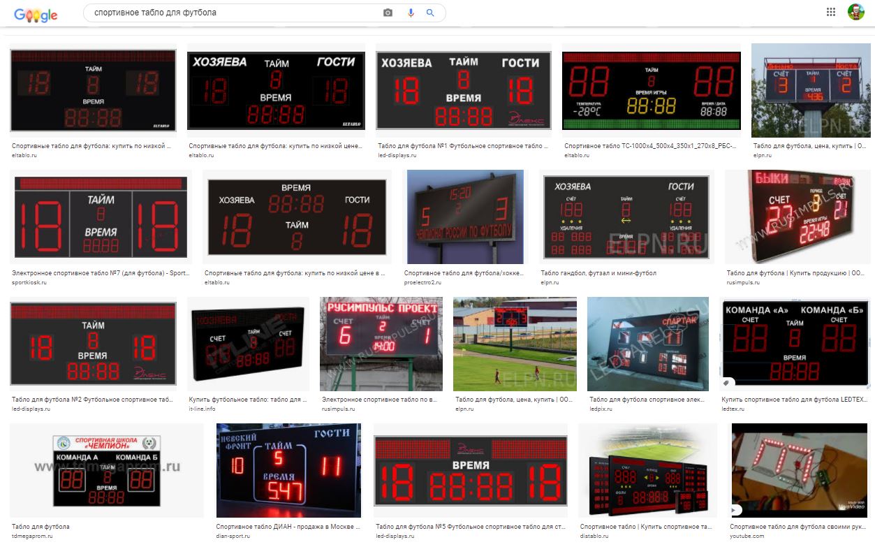This screenshot has height=547, width=875.
Task: Open the Google account avatar menu
Action: 855,12
